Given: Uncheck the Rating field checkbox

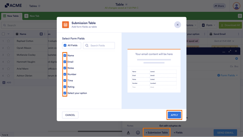Looking at the screenshot, I should (x=65, y=87).
